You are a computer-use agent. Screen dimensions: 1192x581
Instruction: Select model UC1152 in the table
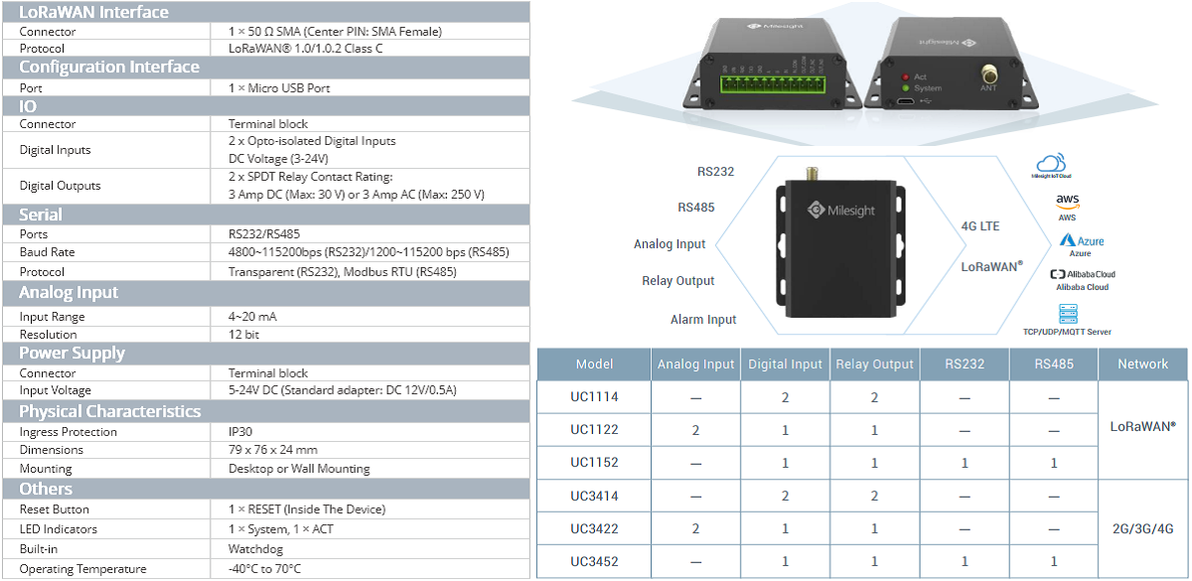coord(594,463)
